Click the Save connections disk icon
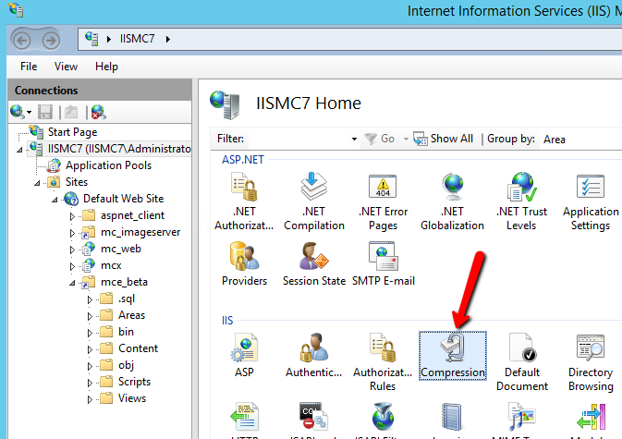The width and height of the screenshot is (622, 439). pos(45,112)
